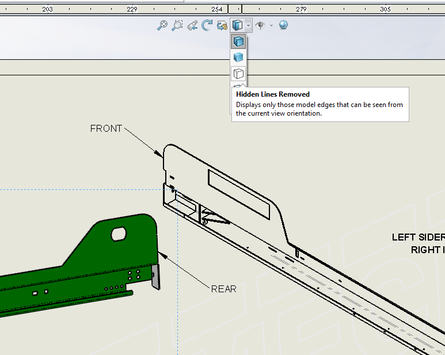Click the blue sphere view settings icon
Image resolution: width=445 pixels, height=355 pixels.
[283, 25]
